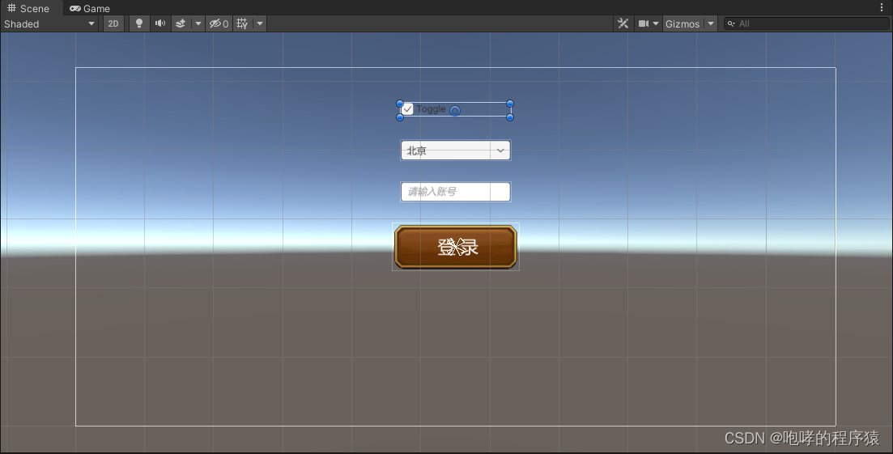Screen dimensions: 893x454
Task: Open Gizmos dropdown arrow
Action: click(x=711, y=23)
